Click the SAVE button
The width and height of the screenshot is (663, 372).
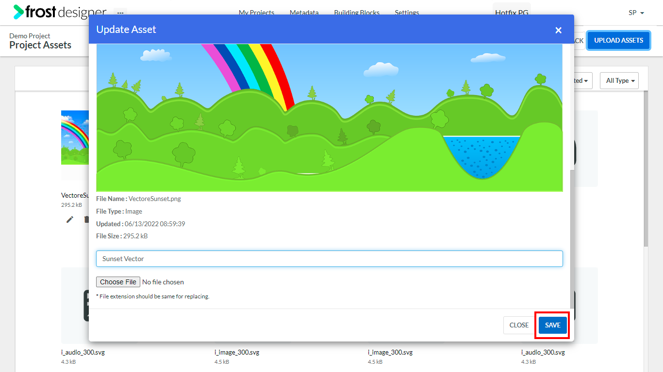click(x=553, y=325)
